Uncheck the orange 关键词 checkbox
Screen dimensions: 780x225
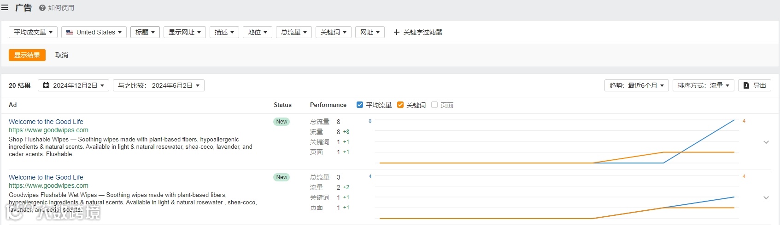(x=400, y=105)
